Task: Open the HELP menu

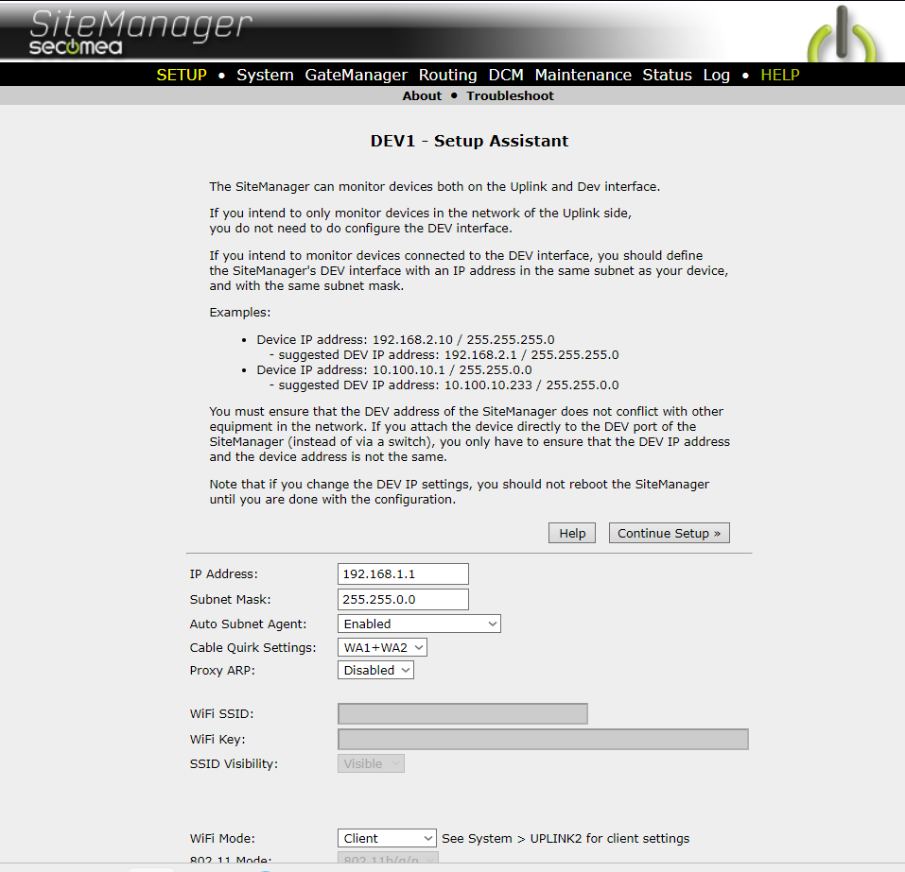Action: click(x=780, y=75)
